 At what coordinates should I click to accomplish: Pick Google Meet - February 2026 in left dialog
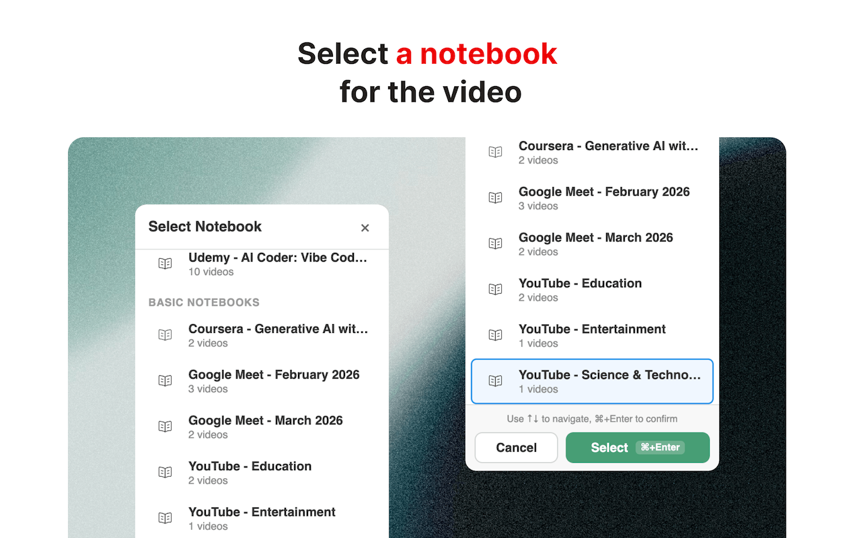click(x=262, y=381)
